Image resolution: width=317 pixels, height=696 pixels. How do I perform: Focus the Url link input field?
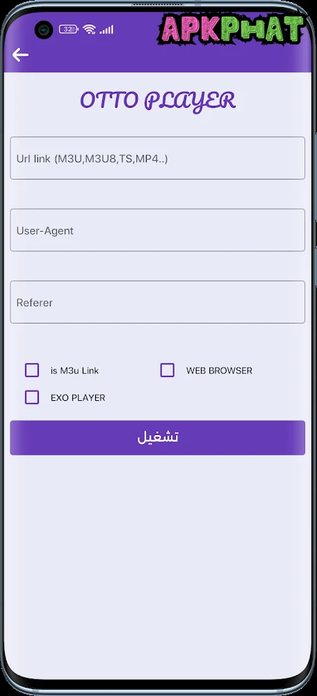coord(157,158)
